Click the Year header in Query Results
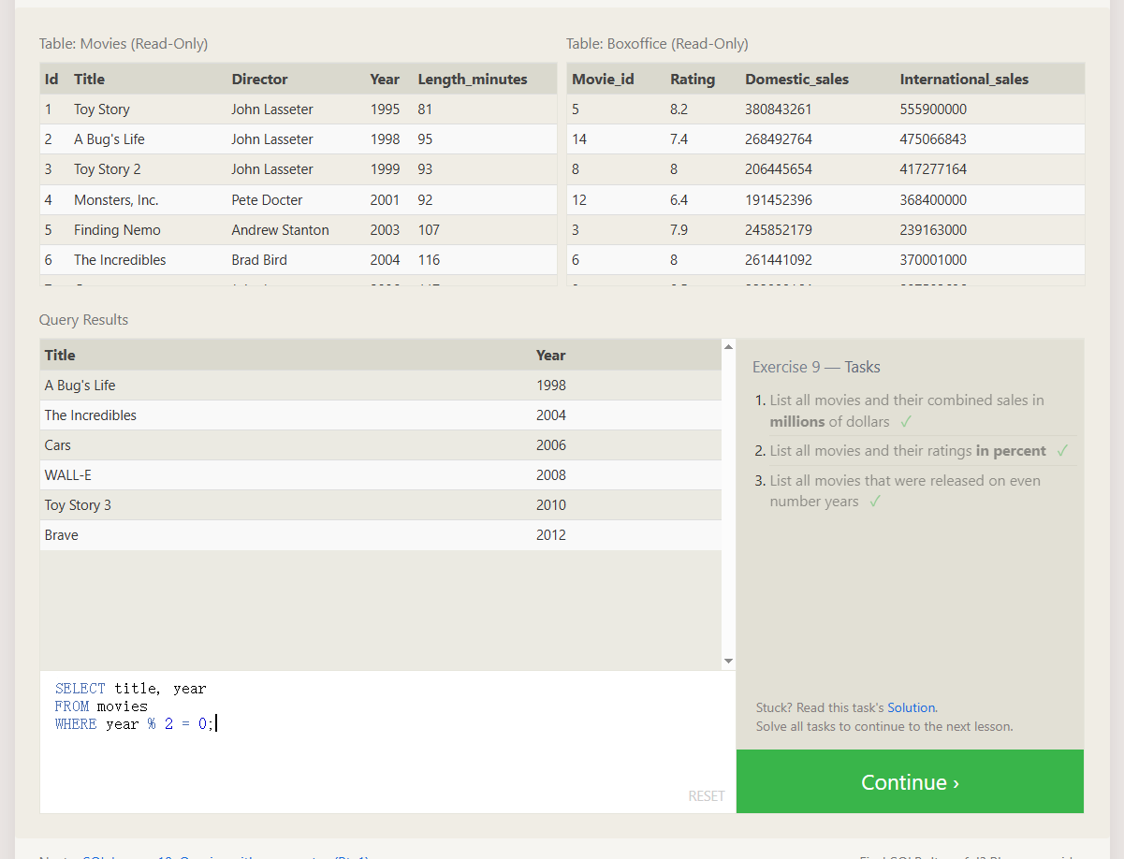Image resolution: width=1124 pixels, height=859 pixels. (x=550, y=355)
